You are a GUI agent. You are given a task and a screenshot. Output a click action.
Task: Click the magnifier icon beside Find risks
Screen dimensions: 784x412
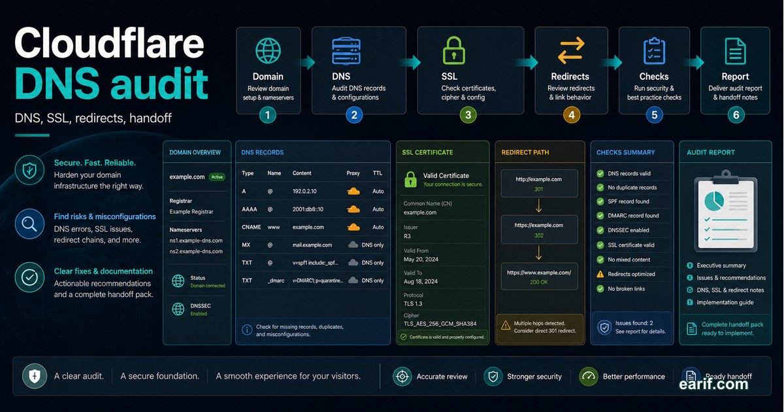pos(29,224)
